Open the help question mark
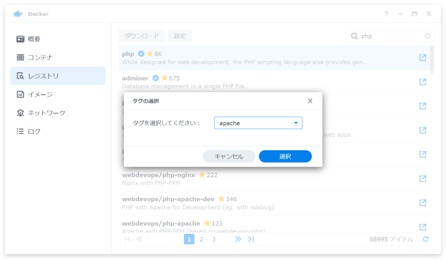The width and height of the screenshot is (446, 259). click(x=386, y=14)
